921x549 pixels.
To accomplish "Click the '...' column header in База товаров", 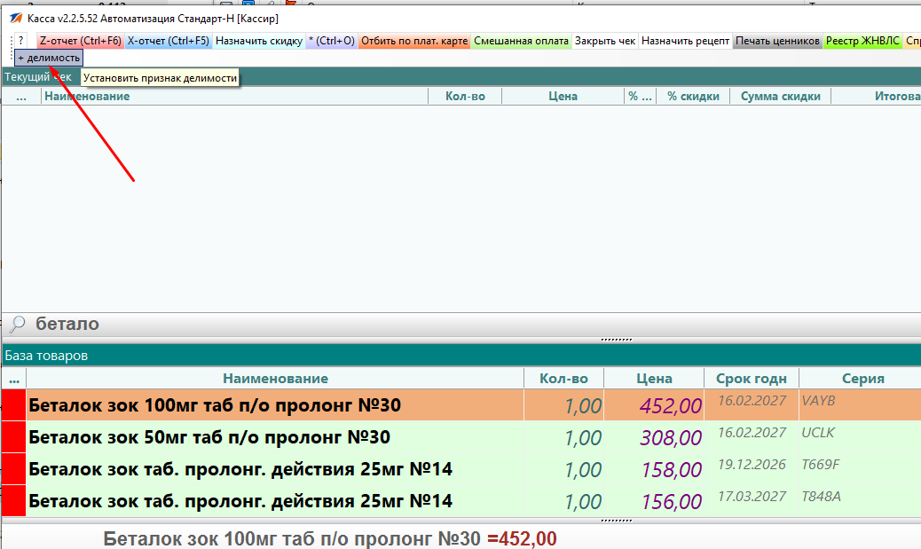I will 14,379.
